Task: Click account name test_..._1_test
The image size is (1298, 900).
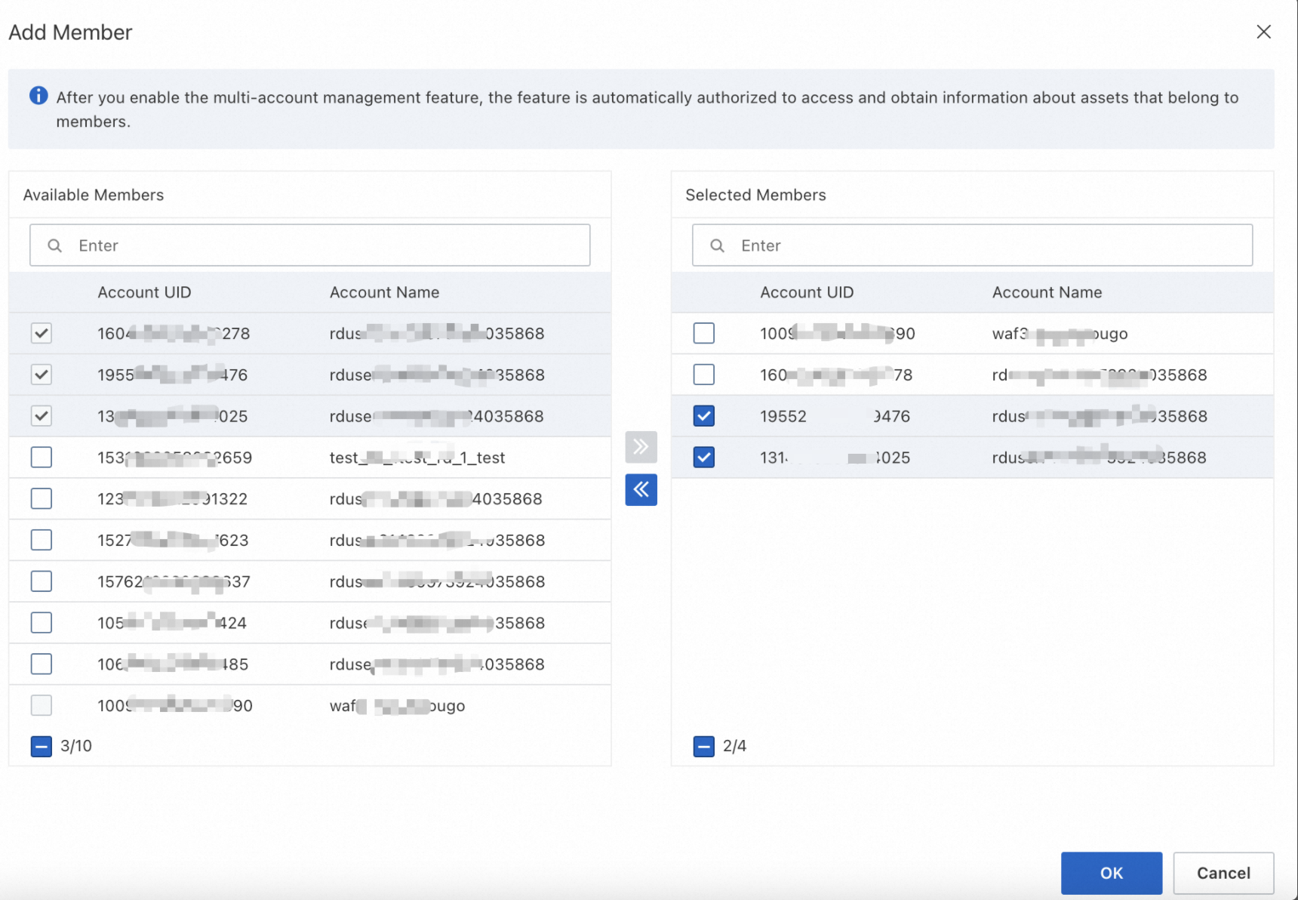Action: coord(417,458)
